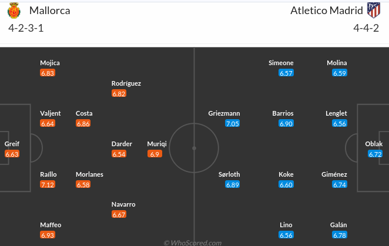Select Griezmann's 7.05 rating badge
The height and width of the screenshot is (246, 389).
pos(233,124)
